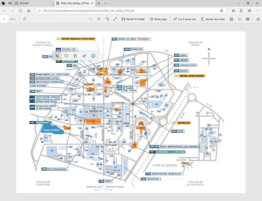This screenshot has height=201, width=262.
Task: Share the selection from the floating toolbar
Action: coord(84,56)
